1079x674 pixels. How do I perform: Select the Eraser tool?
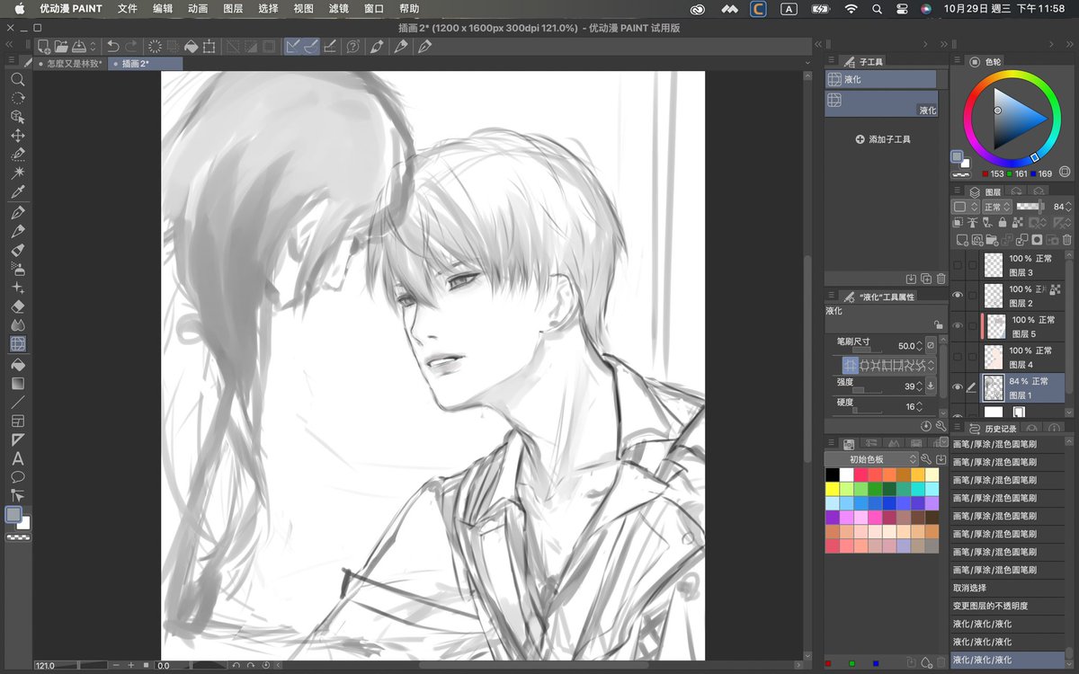(17, 306)
